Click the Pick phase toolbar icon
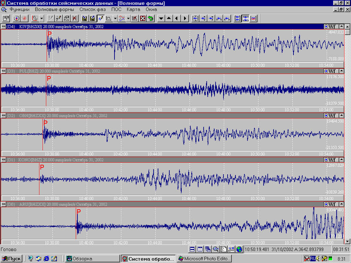The height and width of the screenshot is (263, 351). (66, 18)
